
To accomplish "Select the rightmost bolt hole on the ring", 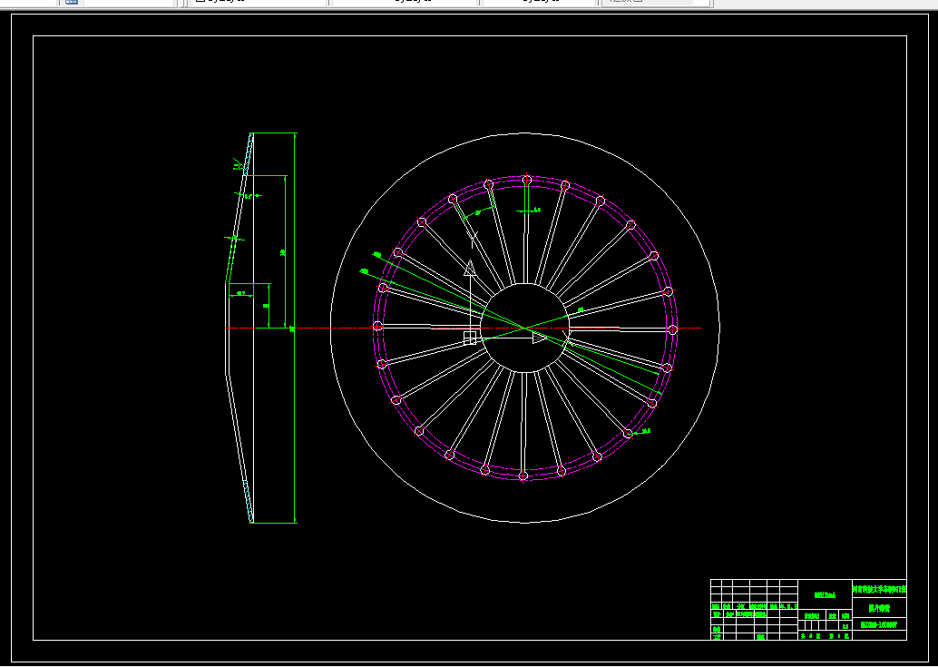I will 673,330.
